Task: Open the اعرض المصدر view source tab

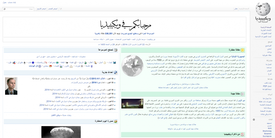Action: (53, 9)
